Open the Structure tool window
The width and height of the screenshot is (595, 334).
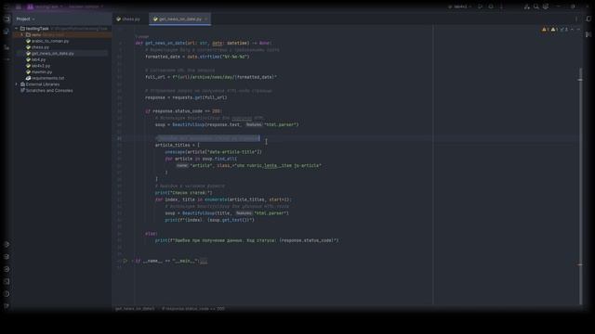(x=7, y=47)
